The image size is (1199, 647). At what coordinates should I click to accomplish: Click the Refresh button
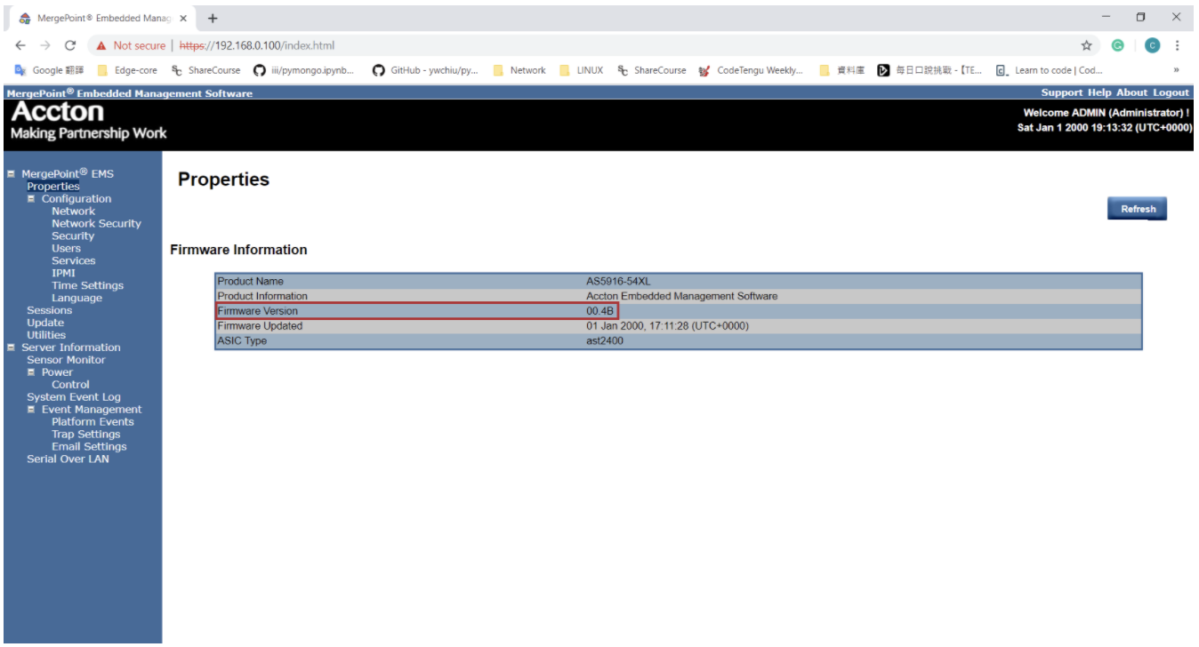click(1138, 209)
